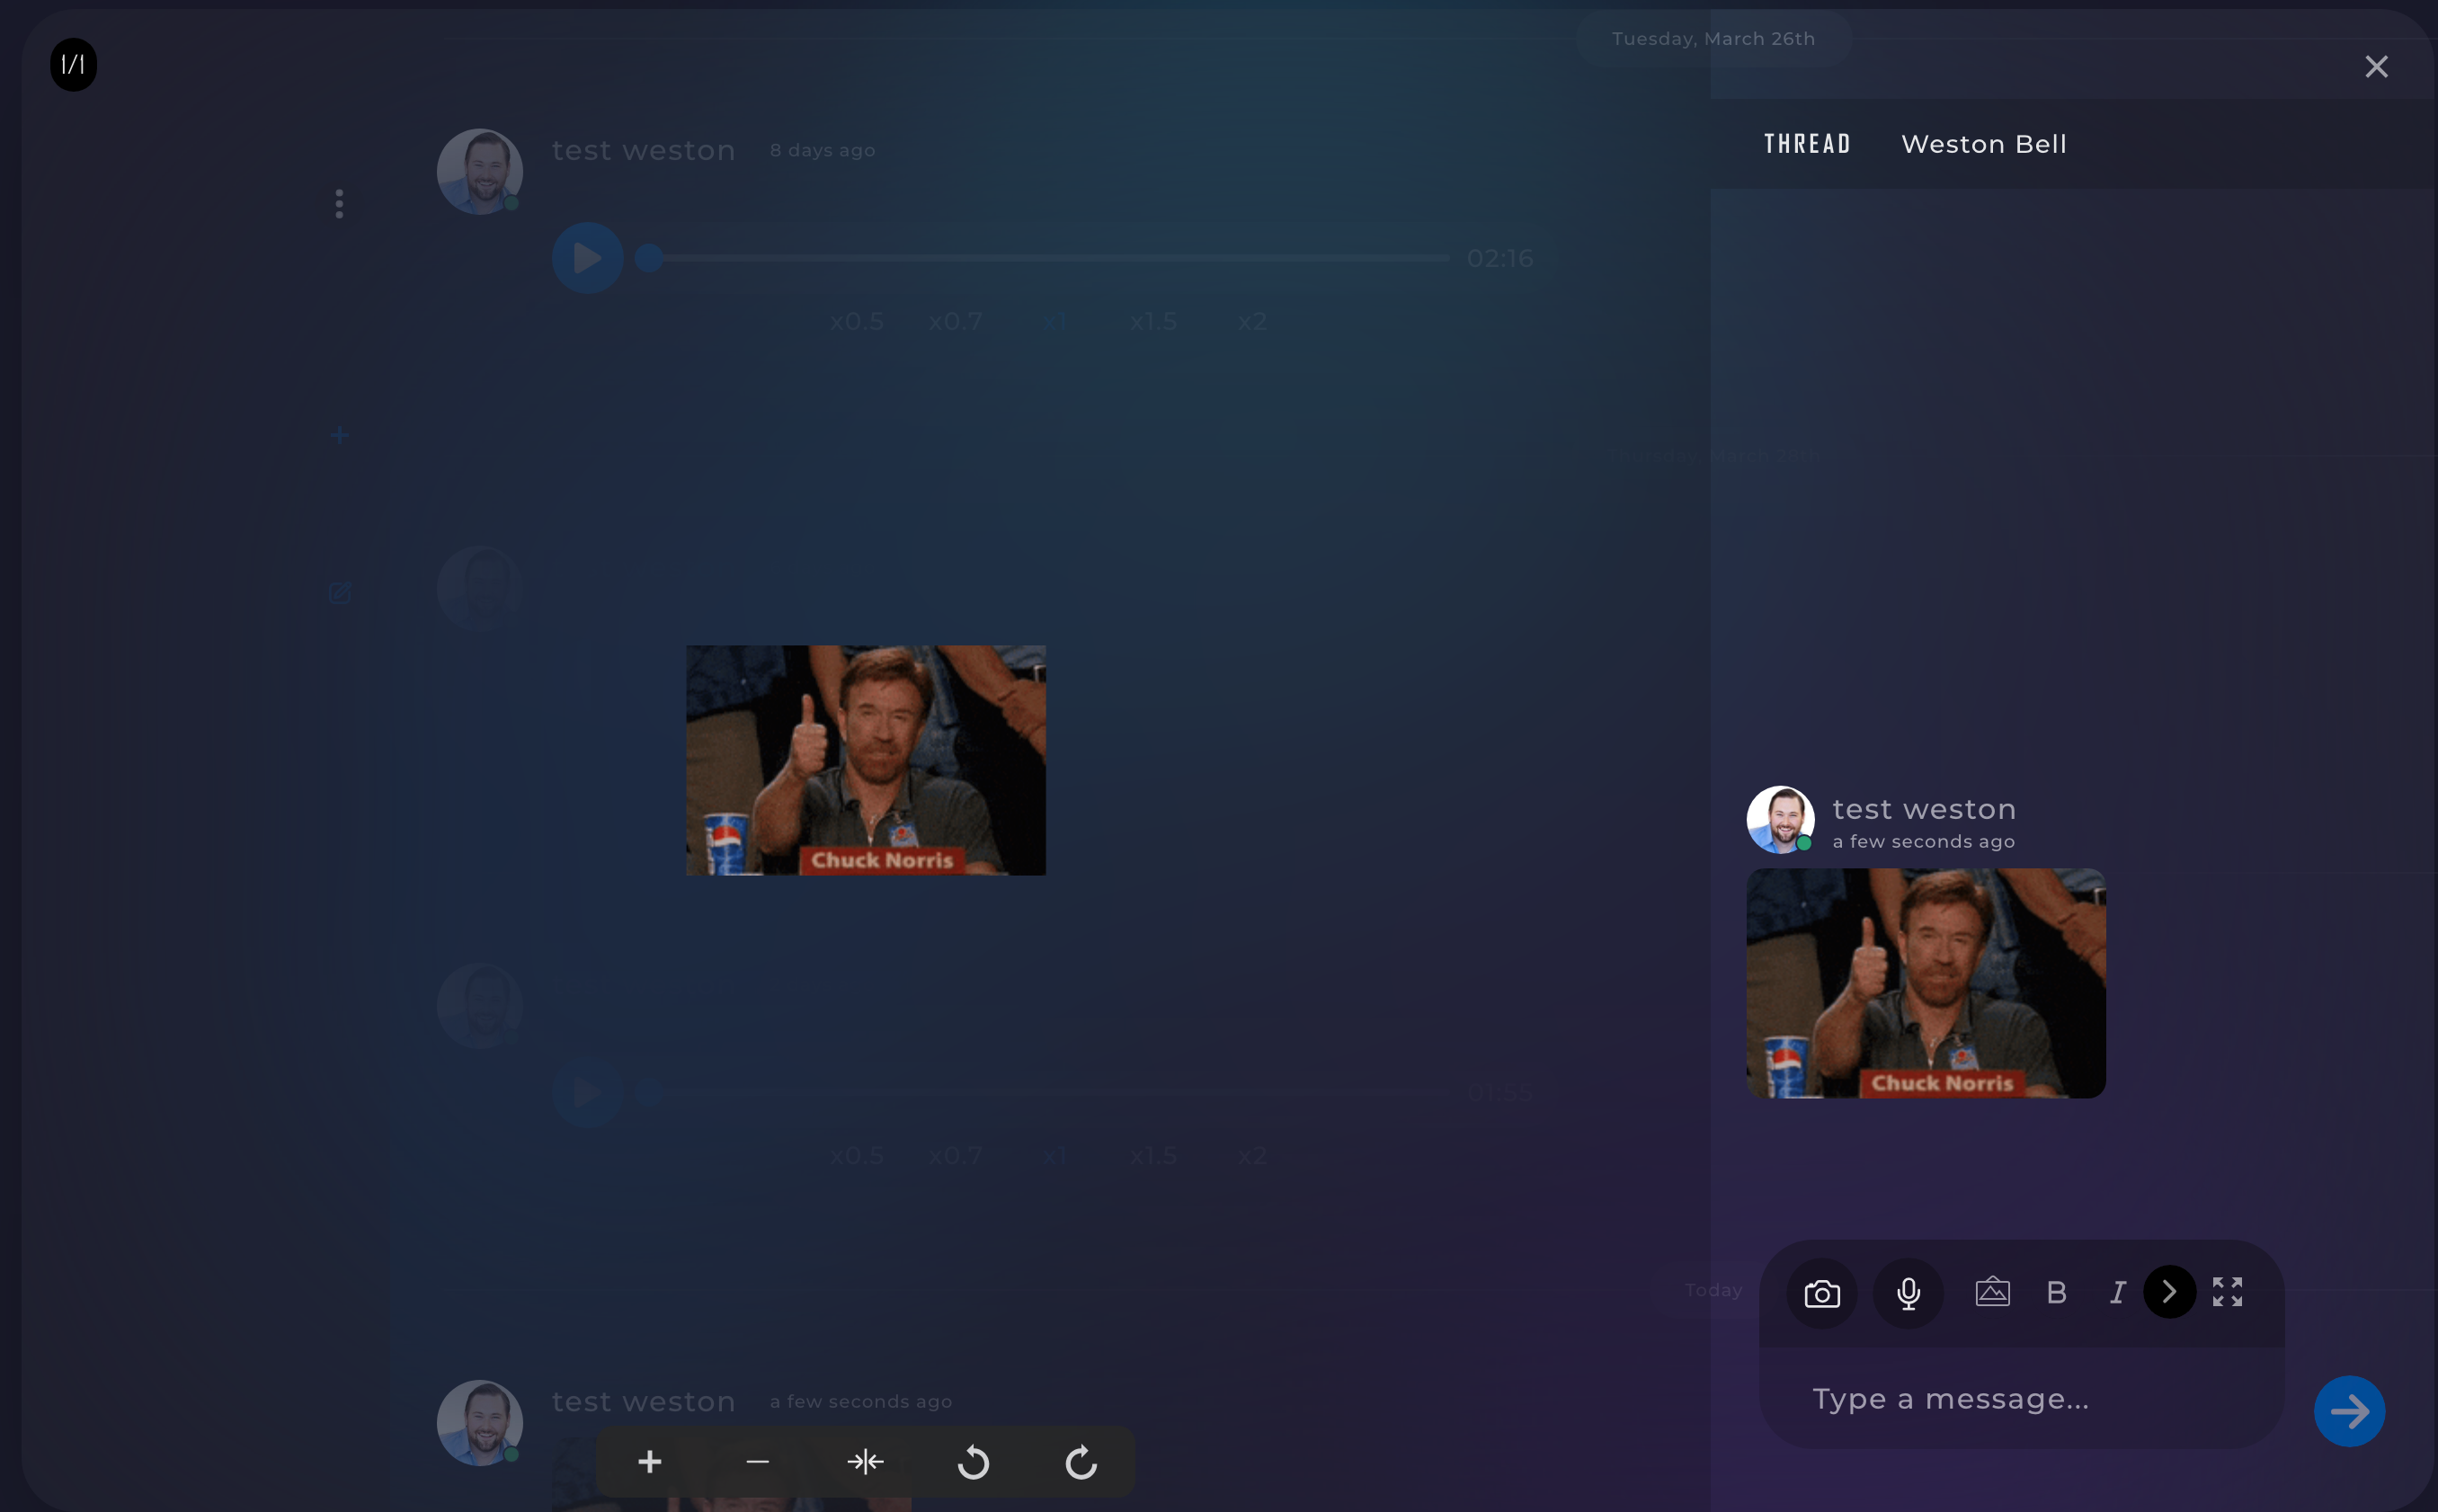This screenshot has height=1512, width=2438.
Task: Open Chuck Norris GIF in thread
Action: point(1926,983)
